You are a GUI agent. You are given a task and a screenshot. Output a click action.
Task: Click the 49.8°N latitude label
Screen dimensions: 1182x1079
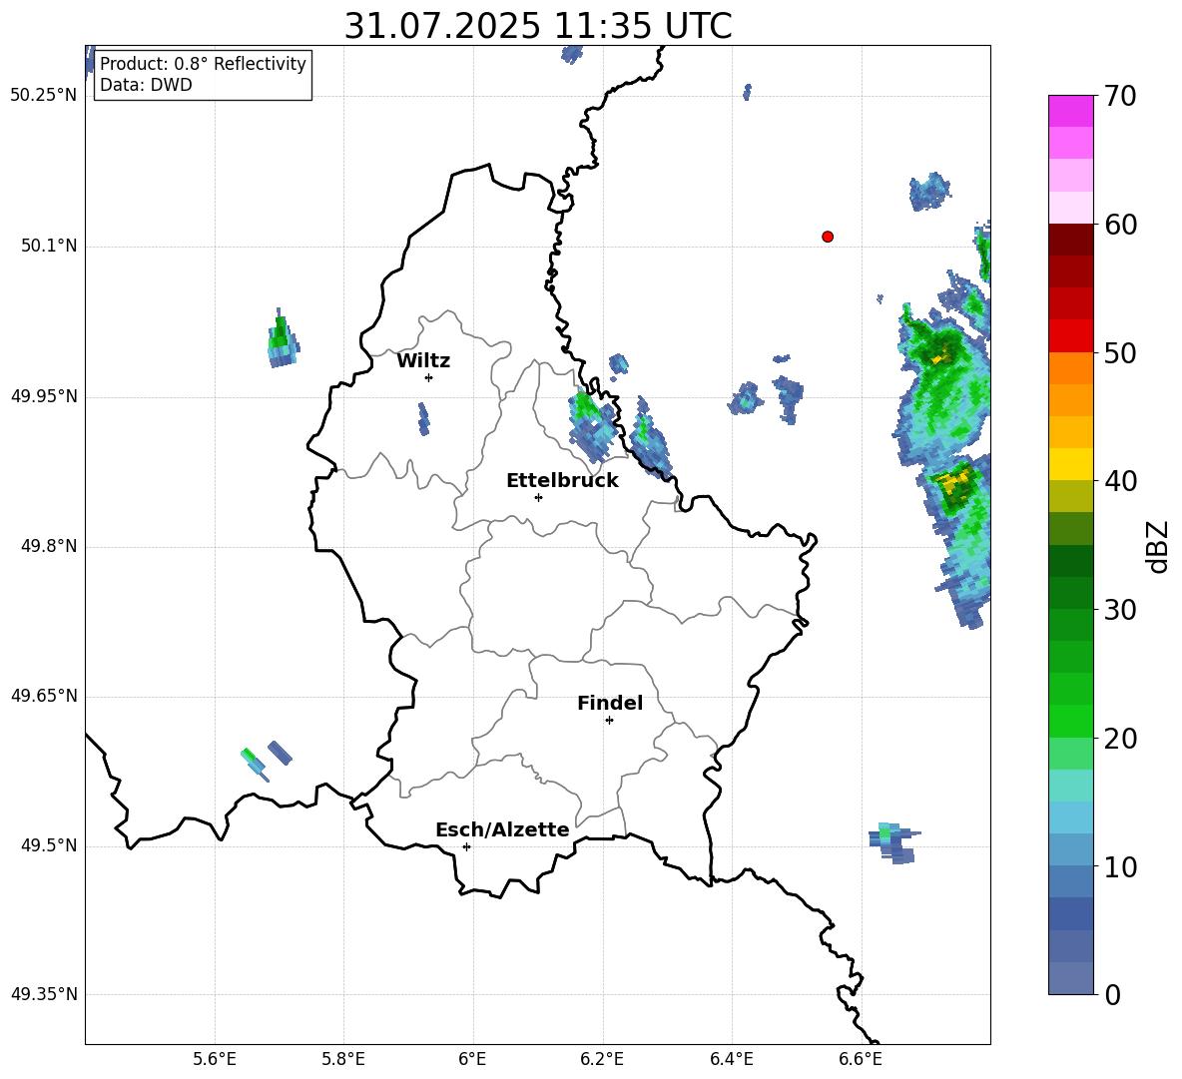49,546
